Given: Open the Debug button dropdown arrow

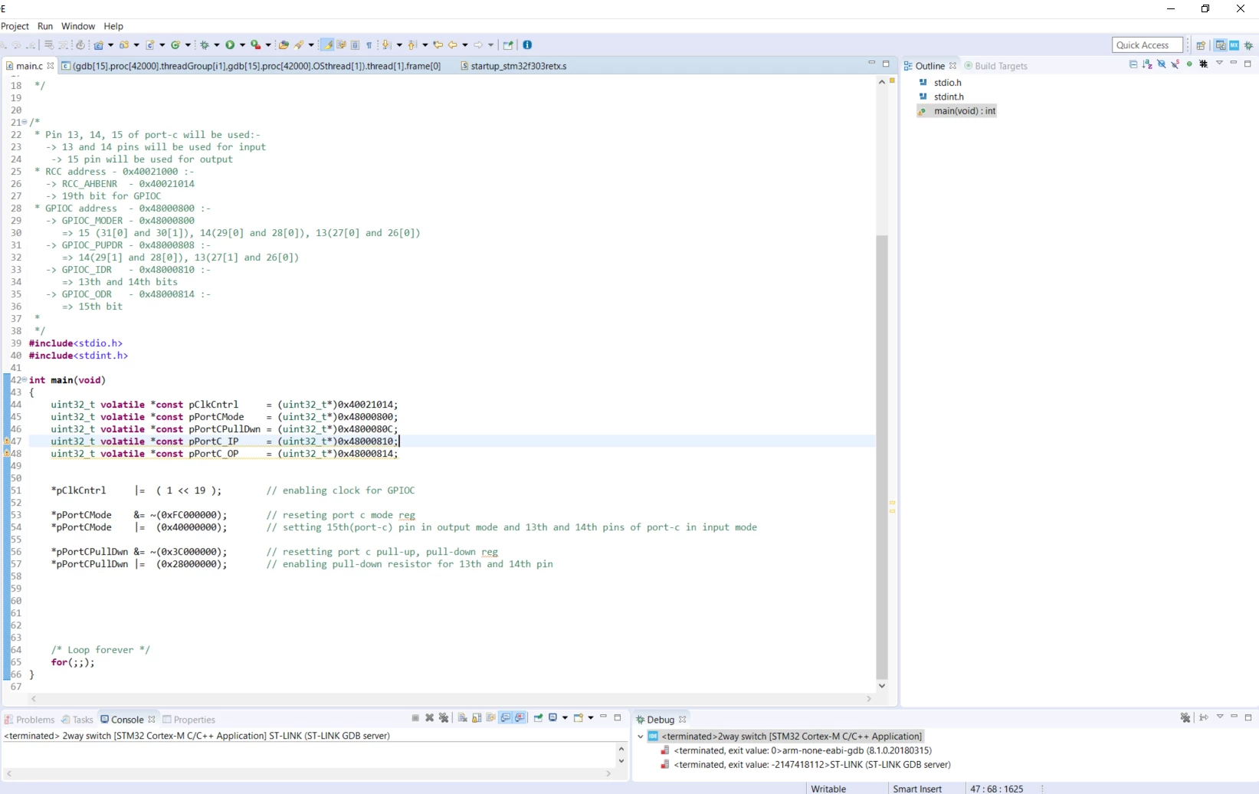Looking at the screenshot, I should pos(217,45).
